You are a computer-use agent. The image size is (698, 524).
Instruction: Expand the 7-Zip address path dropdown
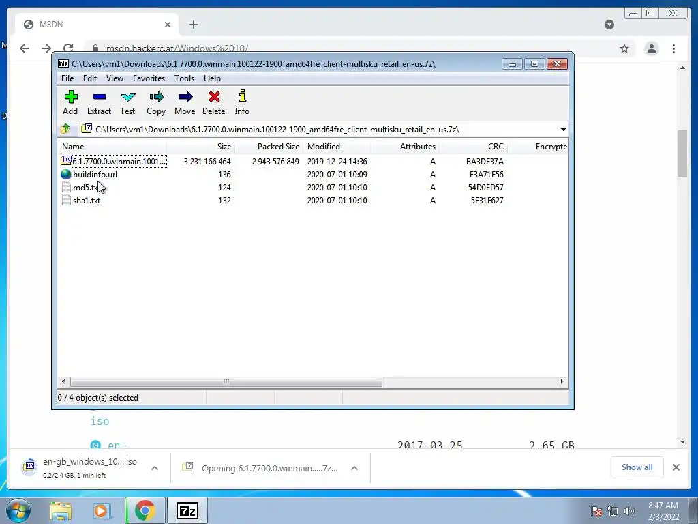coord(563,130)
